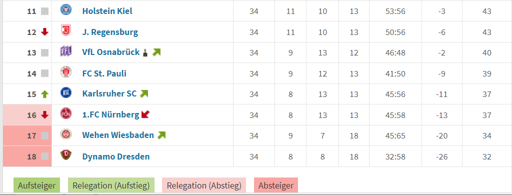Click the Relegation (Abstieg) legend label
This screenshot has height=195, width=512.
click(204, 186)
